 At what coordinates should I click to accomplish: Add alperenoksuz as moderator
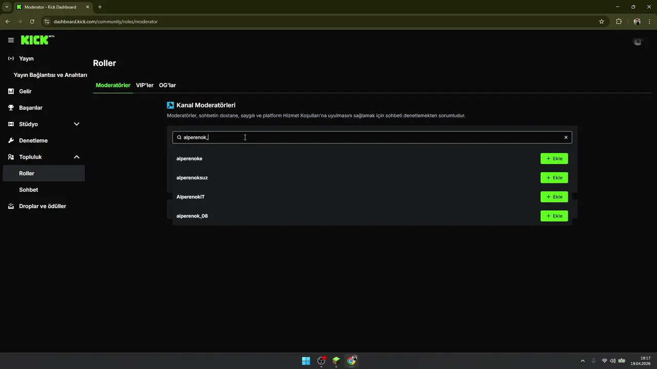click(x=554, y=178)
